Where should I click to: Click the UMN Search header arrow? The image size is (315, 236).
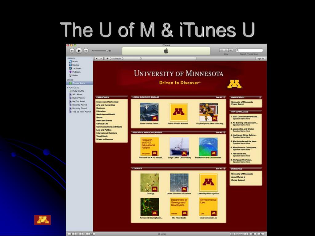260,97
